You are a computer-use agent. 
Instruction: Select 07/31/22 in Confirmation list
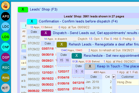[x=34, y=61]
